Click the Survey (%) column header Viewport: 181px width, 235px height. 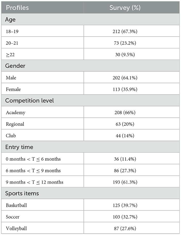(125, 7)
